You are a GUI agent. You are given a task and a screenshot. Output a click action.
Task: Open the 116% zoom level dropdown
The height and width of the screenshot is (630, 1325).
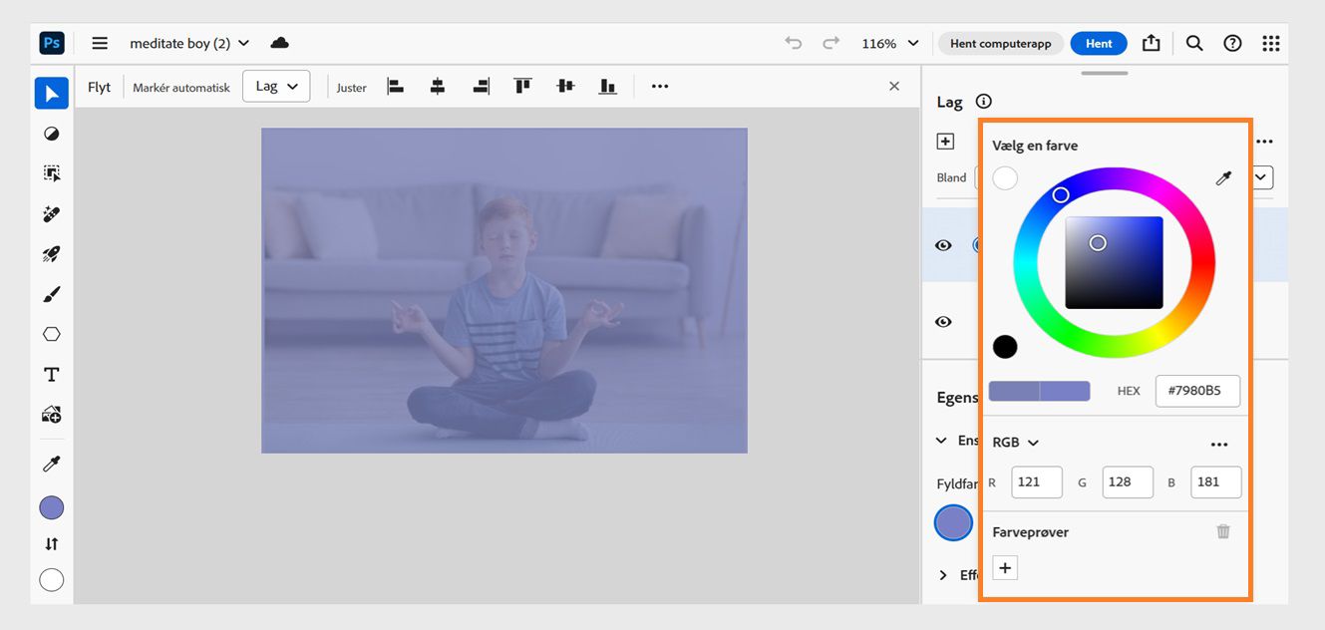(892, 44)
